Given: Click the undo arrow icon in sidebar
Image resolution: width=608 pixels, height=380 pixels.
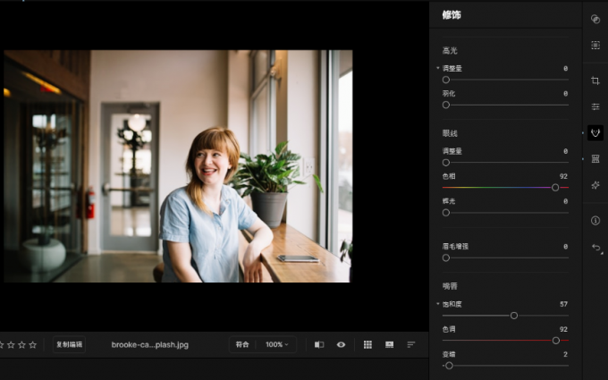Looking at the screenshot, I should click(595, 248).
